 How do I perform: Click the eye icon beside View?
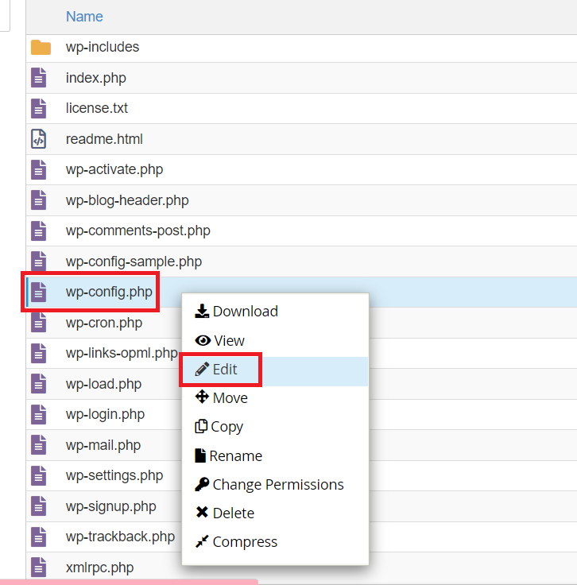click(203, 341)
